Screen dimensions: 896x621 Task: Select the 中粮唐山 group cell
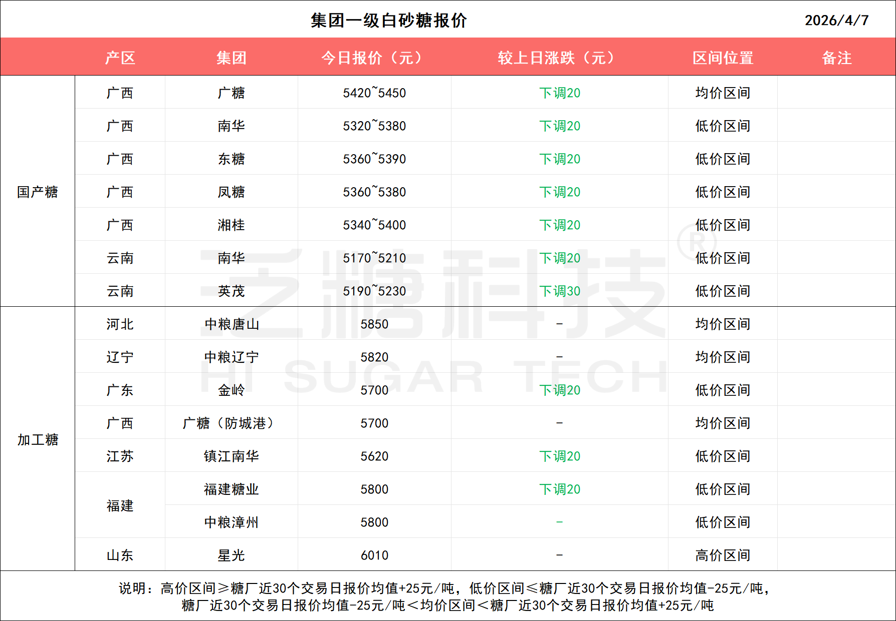[x=231, y=324]
